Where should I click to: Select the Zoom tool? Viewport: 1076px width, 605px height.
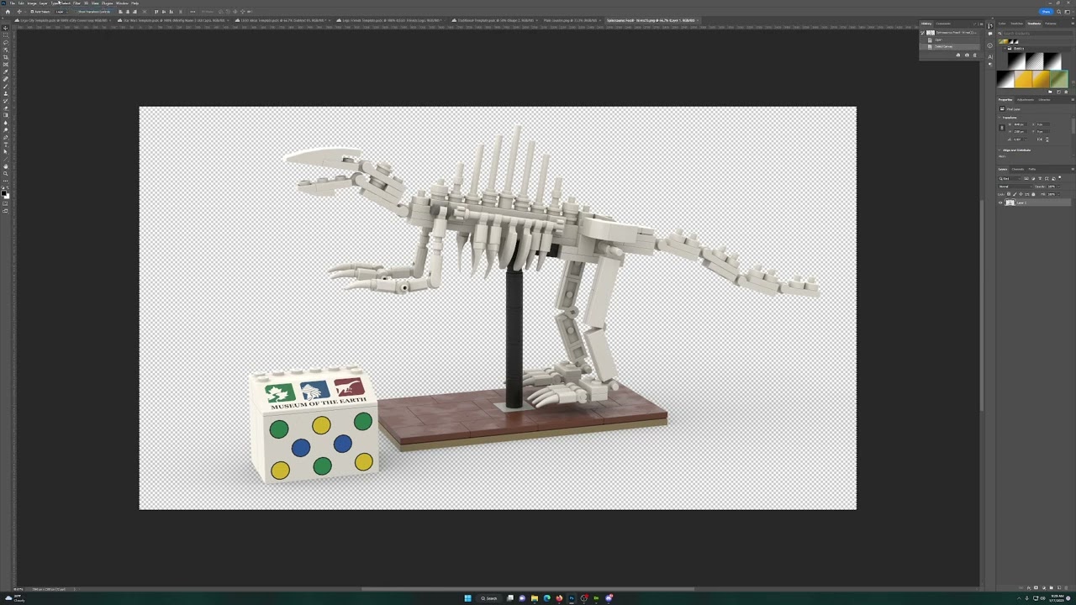pyautogui.click(x=5, y=173)
